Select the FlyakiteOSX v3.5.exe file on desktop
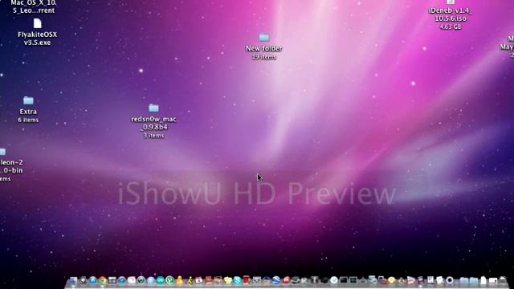514x289 pixels. (37, 32)
